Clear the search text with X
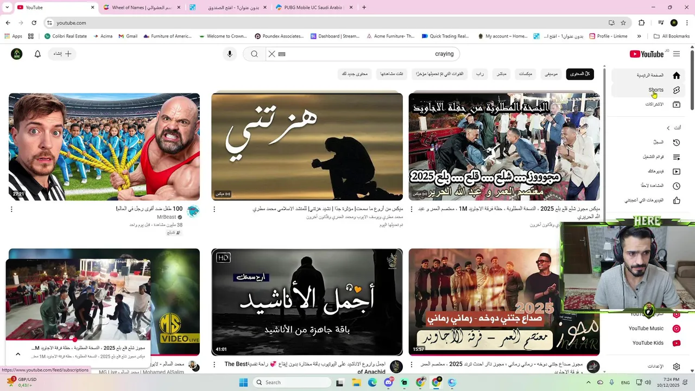Viewport: 695px width, 391px height. pos(272,54)
